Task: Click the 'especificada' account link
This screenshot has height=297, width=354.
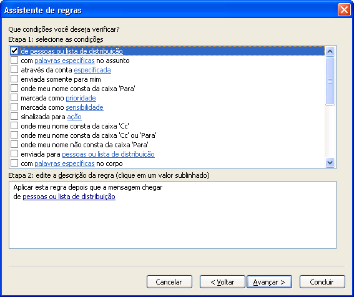Action: coord(92,70)
